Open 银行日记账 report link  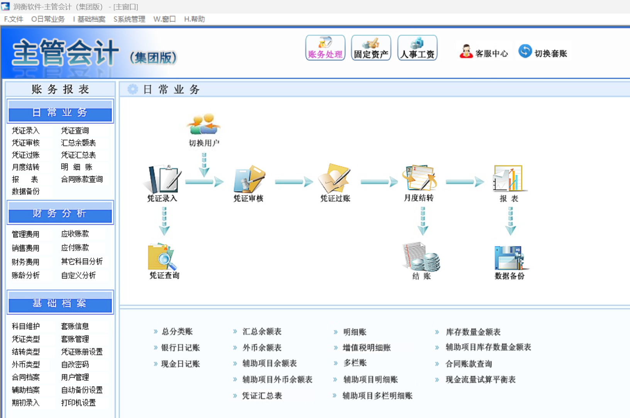point(181,348)
